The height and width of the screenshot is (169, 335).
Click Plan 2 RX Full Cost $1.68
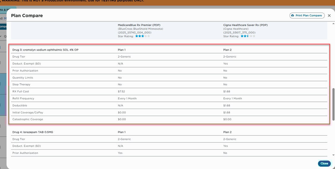coord(227,91)
